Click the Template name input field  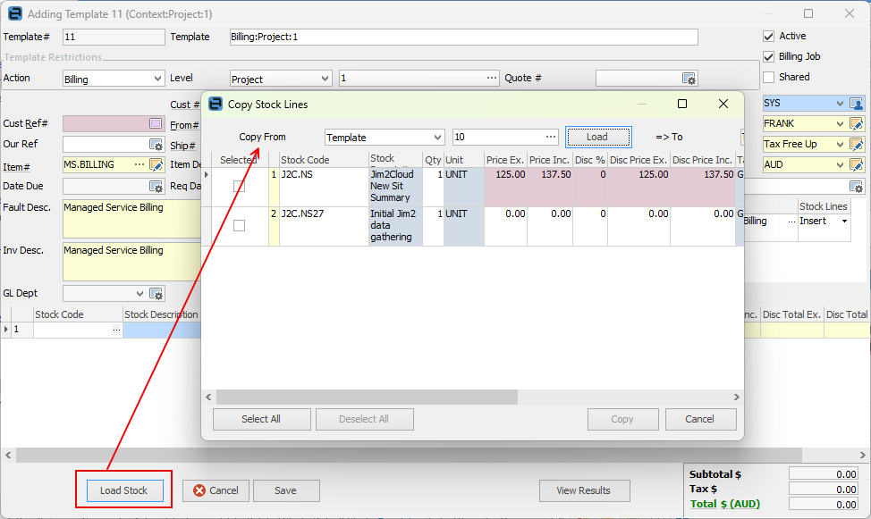pyautogui.click(x=463, y=38)
